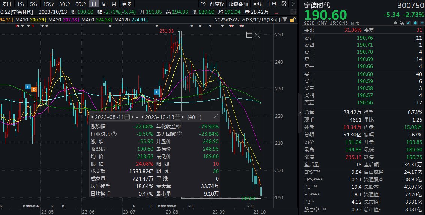This screenshot has height=215, width=425.
Task: Click the 通 tag in quote header
Action: point(395,23)
